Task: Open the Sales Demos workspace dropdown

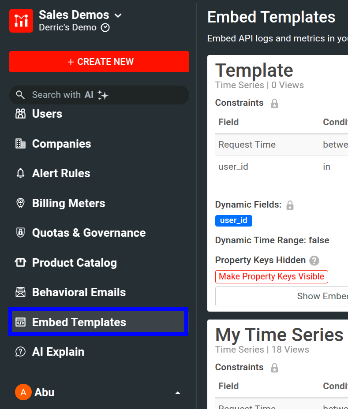Action: tap(118, 15)
